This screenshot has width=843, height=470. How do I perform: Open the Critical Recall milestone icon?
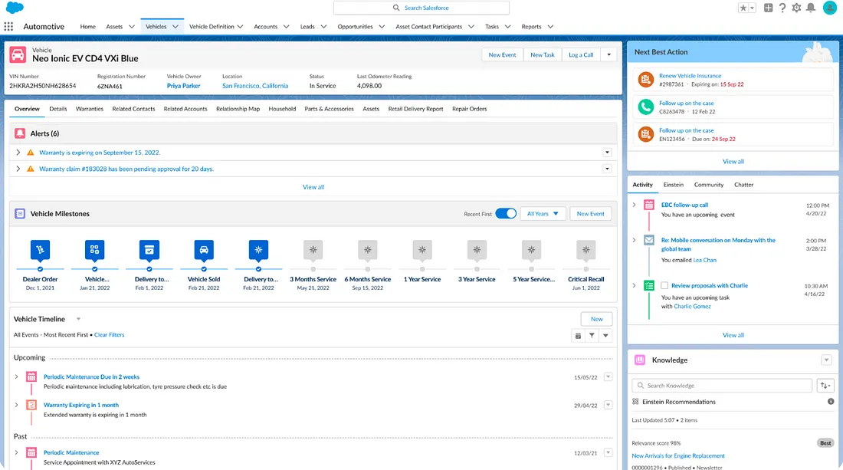tap(586, 250)
